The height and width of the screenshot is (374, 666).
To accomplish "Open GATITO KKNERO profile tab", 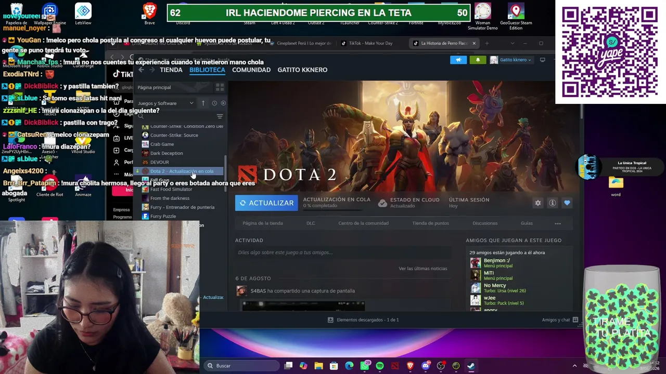I will 302,70.
